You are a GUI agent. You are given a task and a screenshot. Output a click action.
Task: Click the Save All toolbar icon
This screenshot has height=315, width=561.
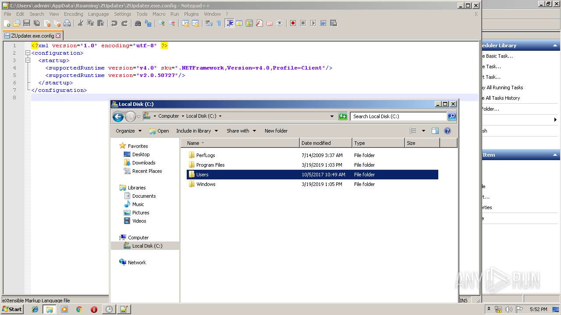(37, 23)
